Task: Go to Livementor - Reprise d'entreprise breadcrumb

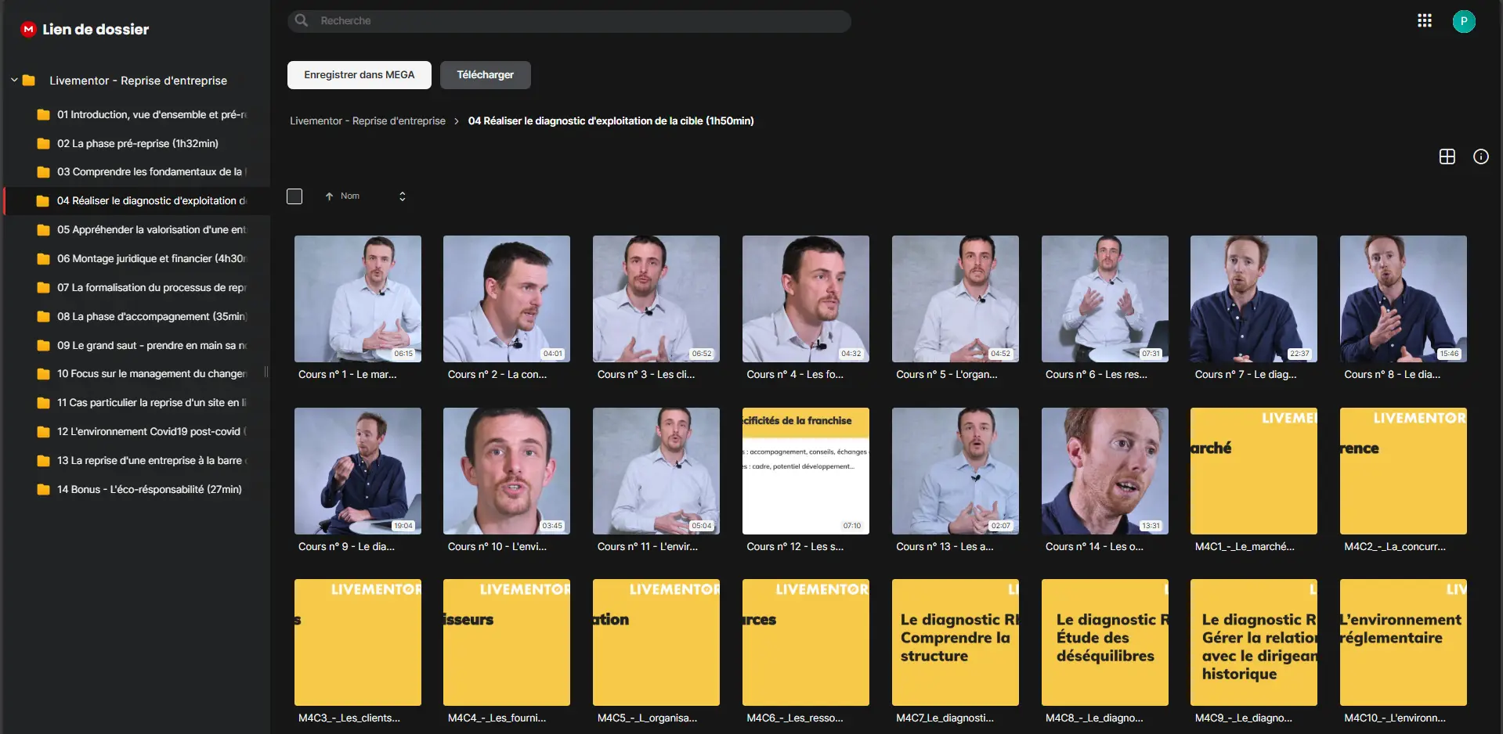Action: coord(367,121)
